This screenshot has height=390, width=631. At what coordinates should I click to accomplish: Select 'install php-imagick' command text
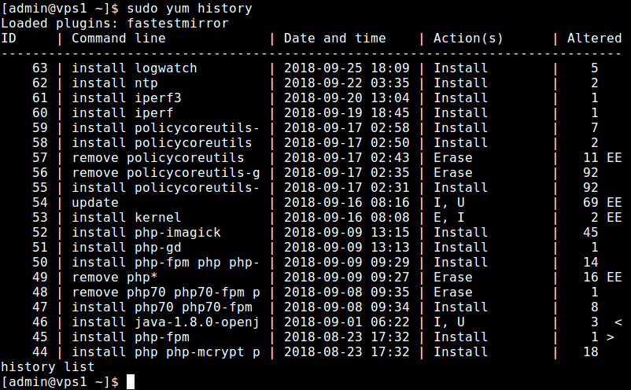point(146,233)
